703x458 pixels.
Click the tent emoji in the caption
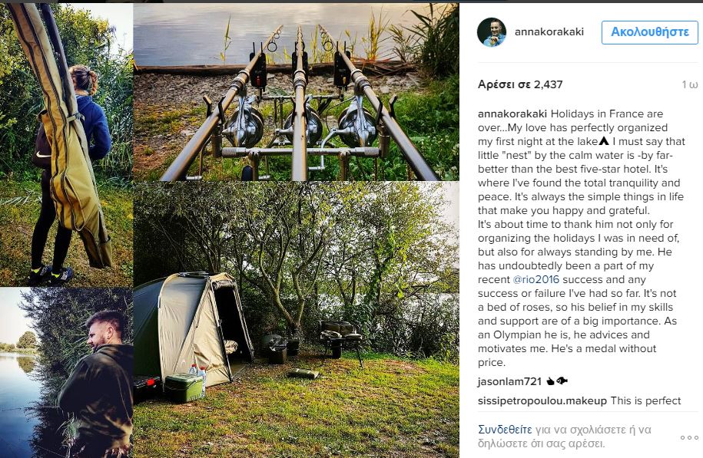pyautogui.click(x=604, y=142)
